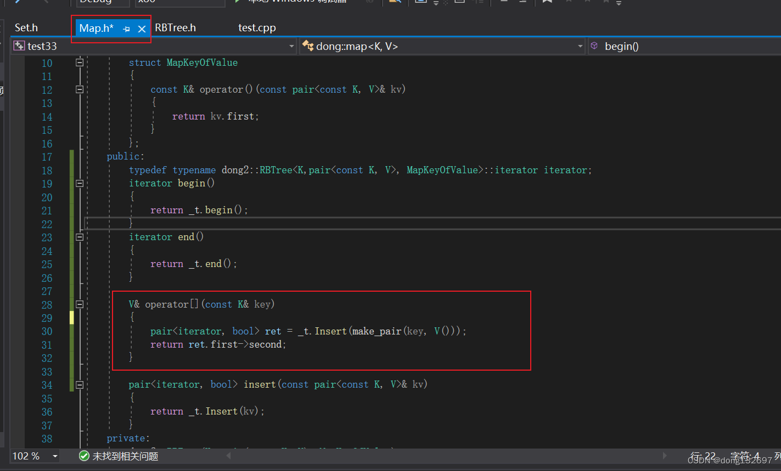Click 'insert' function name on line 34
781x471 pixels.
260,385
